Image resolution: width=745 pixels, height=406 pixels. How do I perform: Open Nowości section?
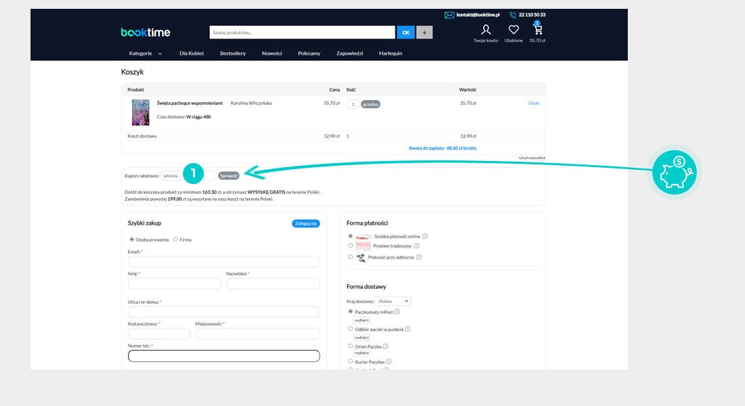[x=272, y=53]
